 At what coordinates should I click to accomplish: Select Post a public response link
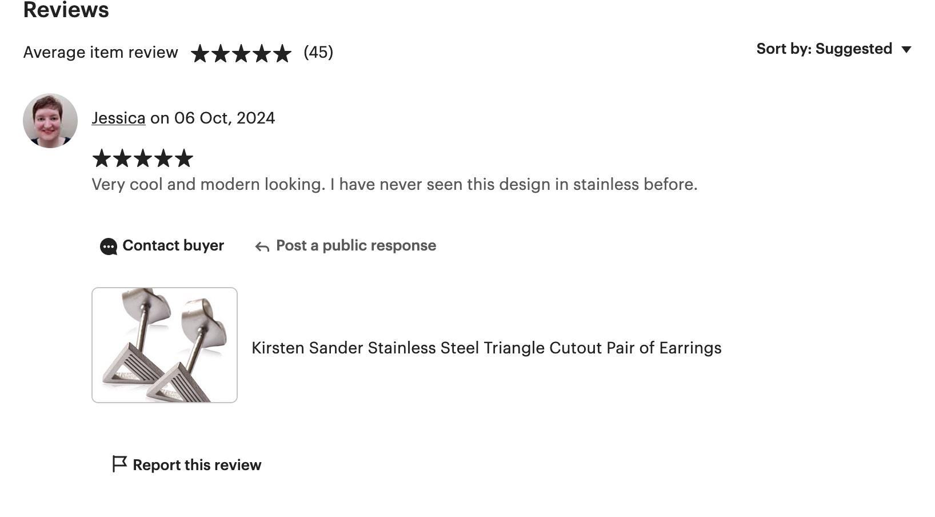[356, 245]
